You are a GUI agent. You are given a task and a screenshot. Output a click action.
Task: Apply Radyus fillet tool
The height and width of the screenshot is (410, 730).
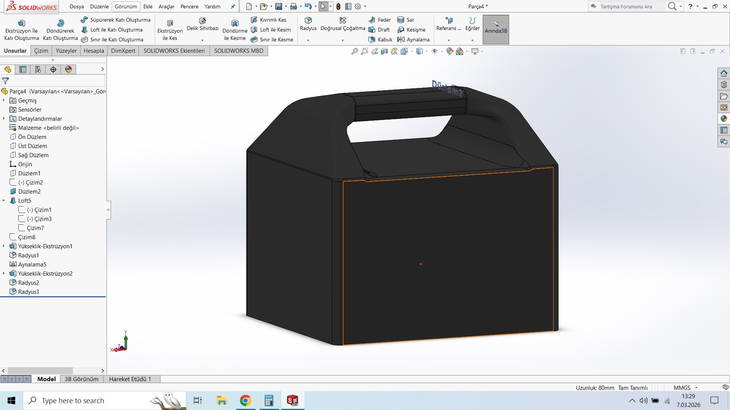308,24
